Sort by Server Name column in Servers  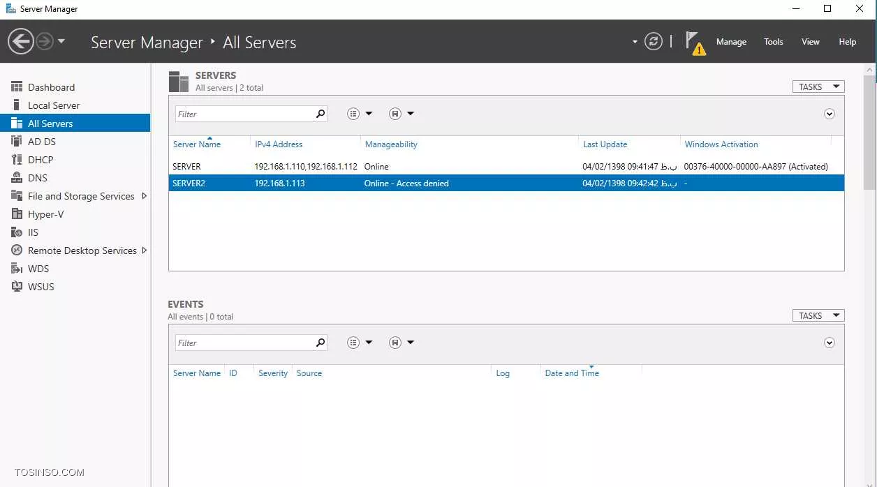click(x=197, y=144)
